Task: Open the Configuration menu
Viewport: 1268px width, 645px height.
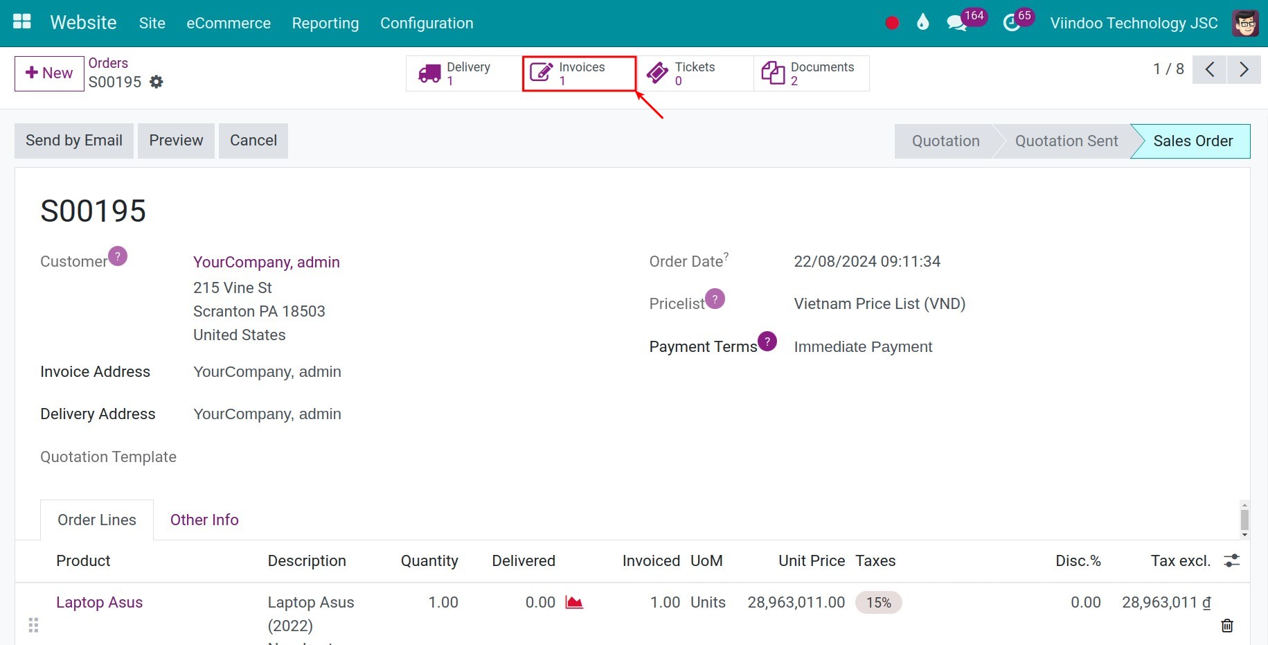Action: coord(427,23)
